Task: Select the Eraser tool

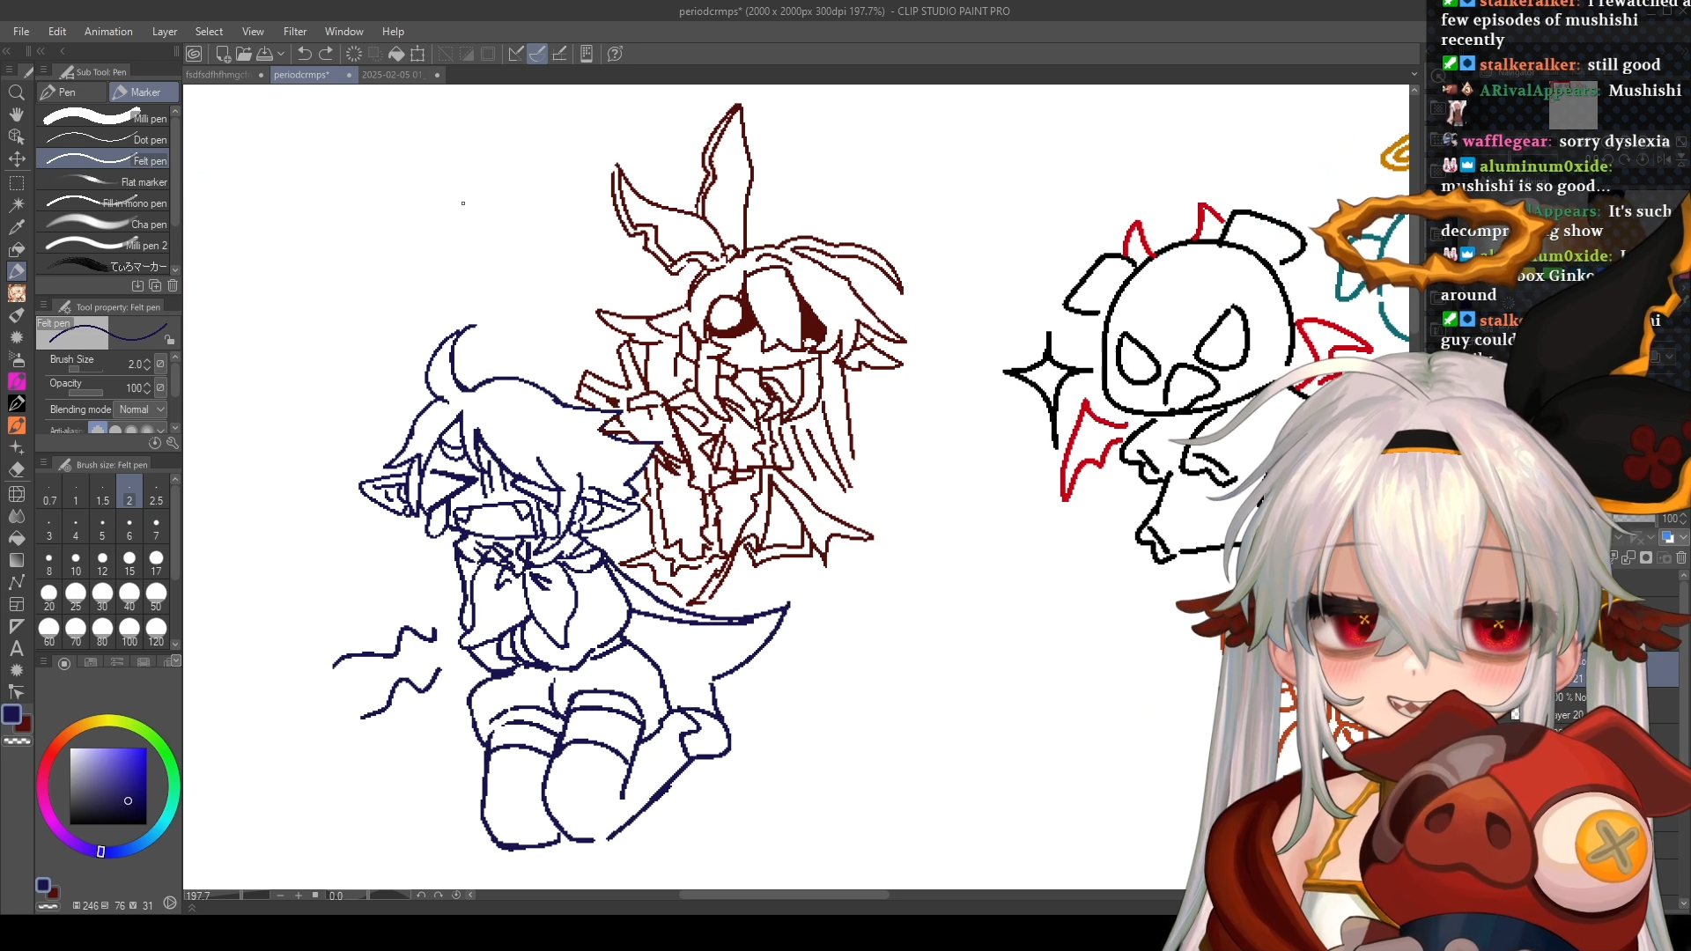Action: 16,469
